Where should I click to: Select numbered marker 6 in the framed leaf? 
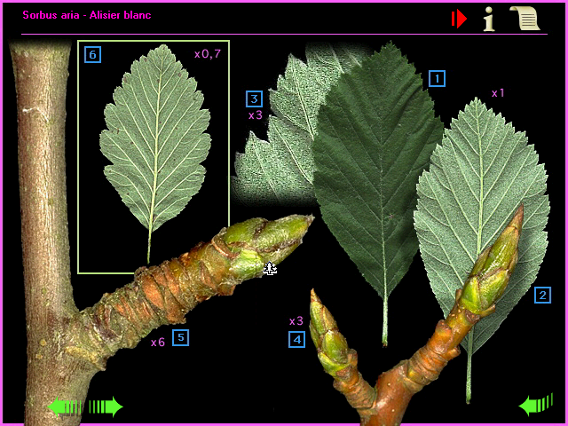pyautogui.click(x=92, y=54)
